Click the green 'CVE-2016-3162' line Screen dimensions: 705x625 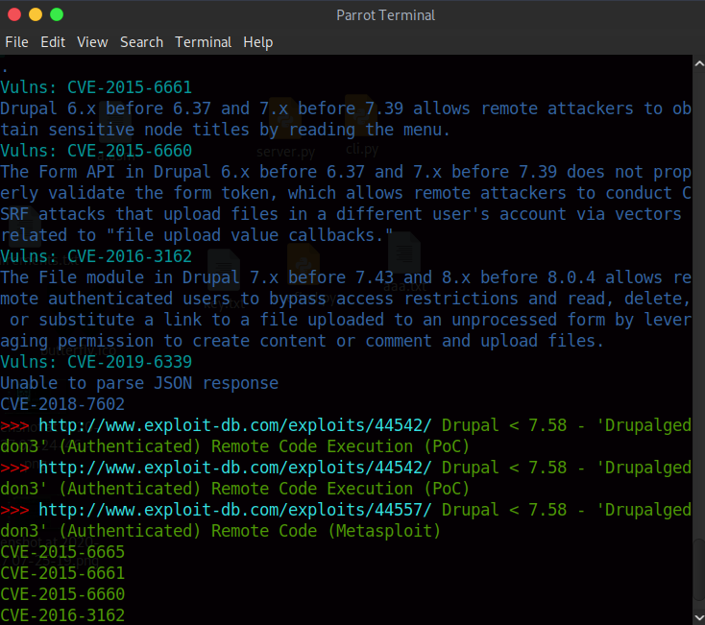coord(62,615)
